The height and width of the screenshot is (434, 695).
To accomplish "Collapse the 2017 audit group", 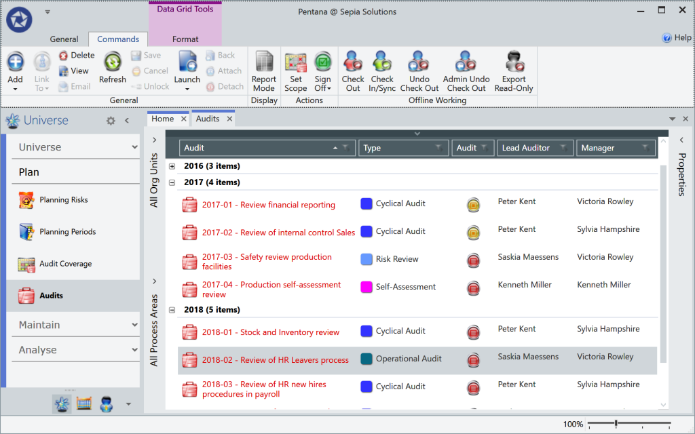I will pyautogui.click(x=172, y=182).
